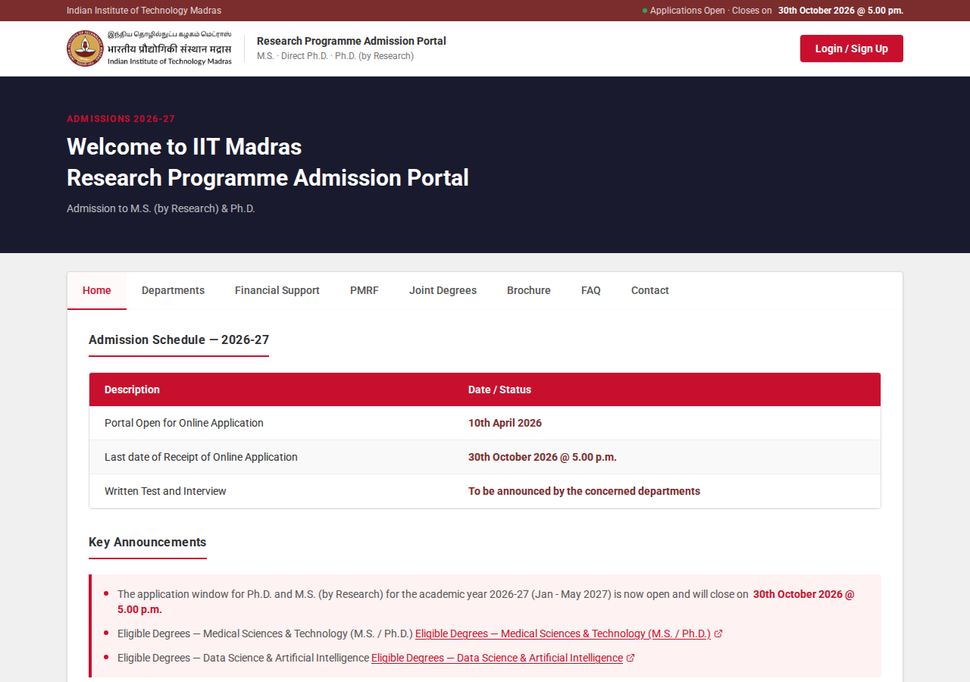
Task: Click the '10th April 2026' date cell
Action: tap(505, 423)
